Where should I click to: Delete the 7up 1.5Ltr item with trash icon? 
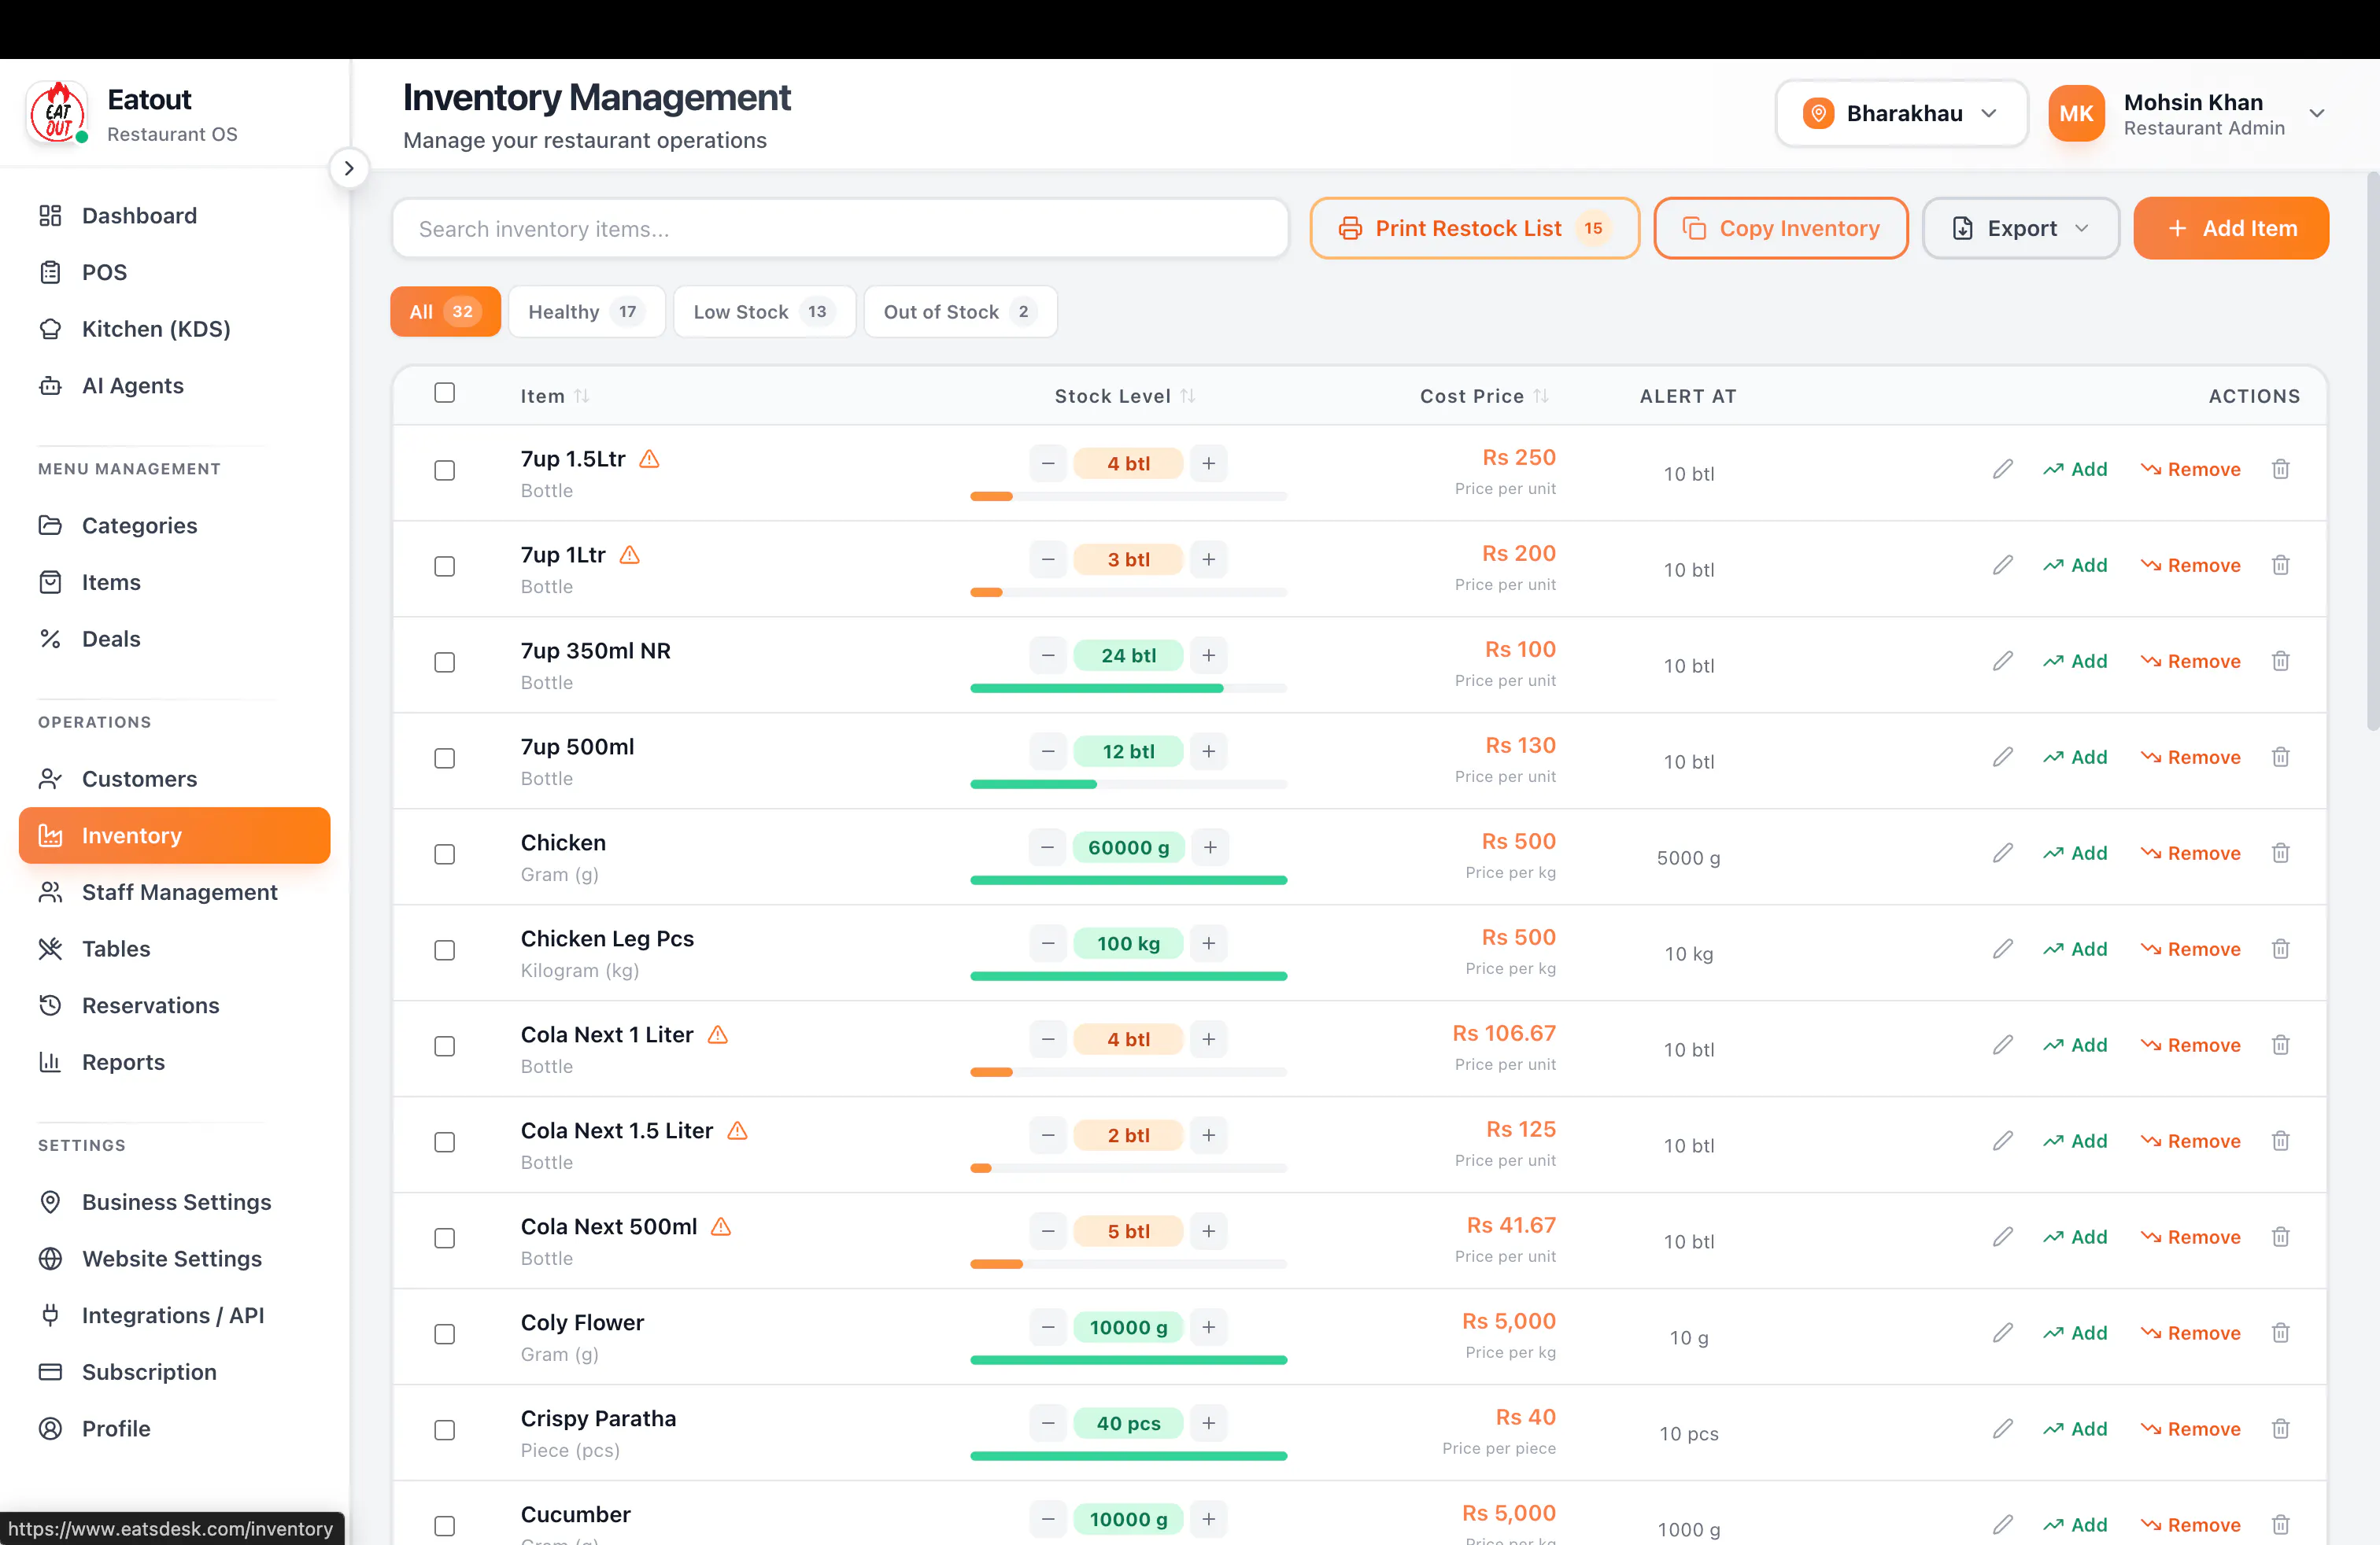[2280, 469]
